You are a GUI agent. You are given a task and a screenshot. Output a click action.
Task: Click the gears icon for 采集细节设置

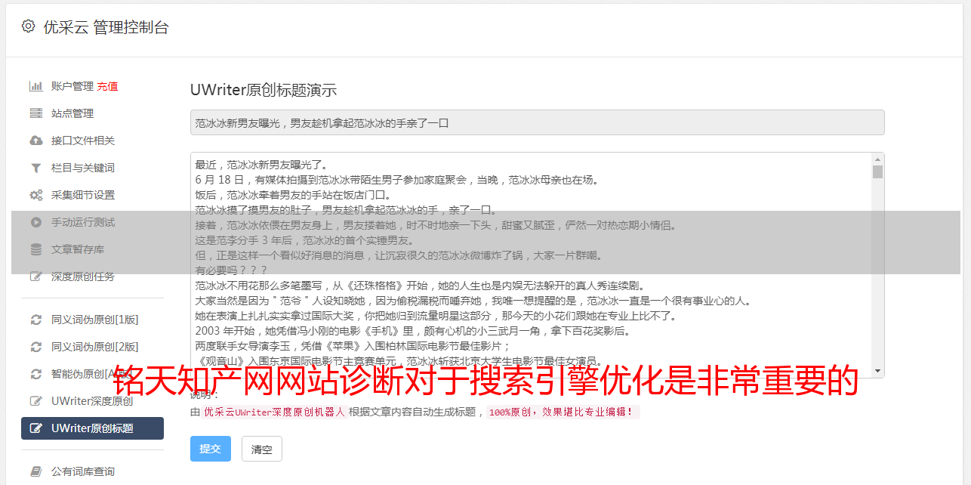click(x=36, y=195)
